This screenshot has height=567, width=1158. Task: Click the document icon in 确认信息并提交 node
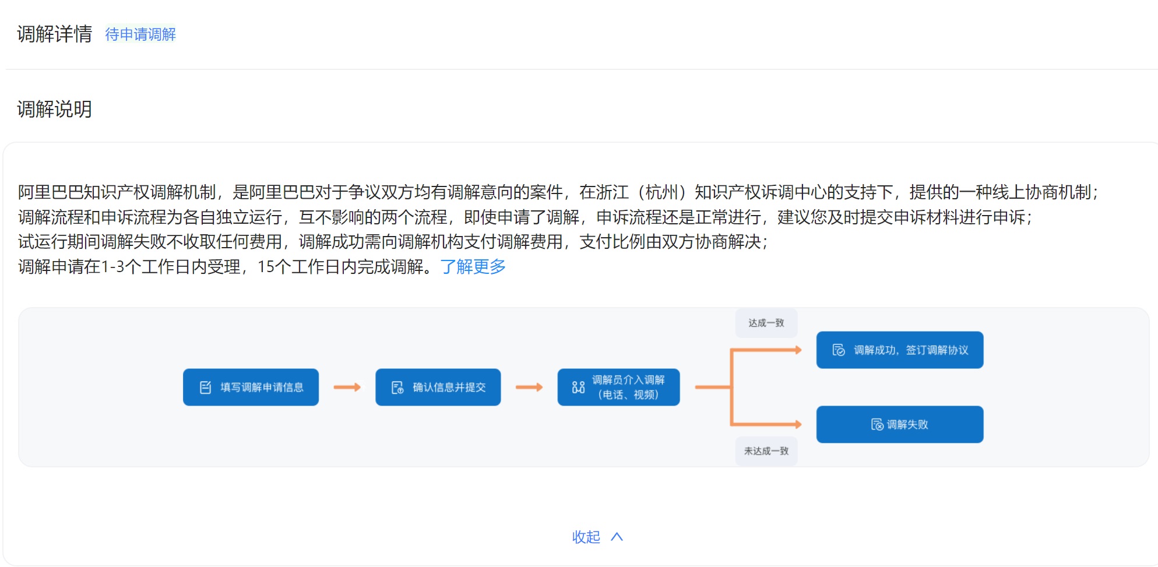[397, 386]
